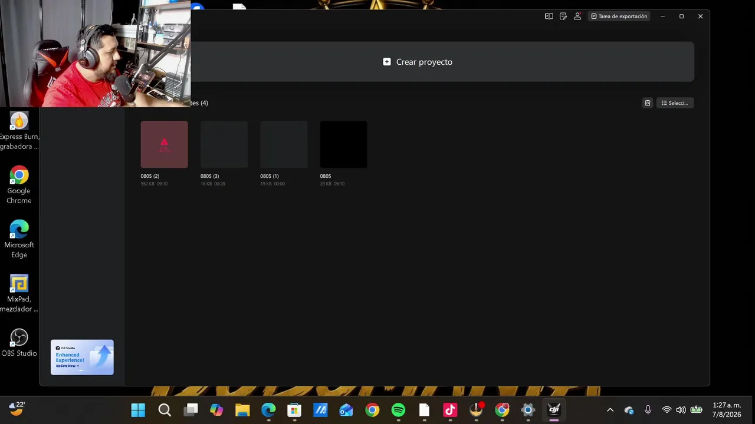The image size is (755, 424).
Task: Open Outlook from the taskbar
Action: [x=346, y=410]
